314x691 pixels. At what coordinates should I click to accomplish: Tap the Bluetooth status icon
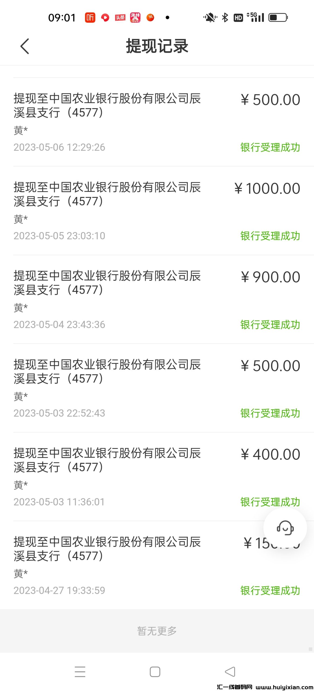pyautogui.click(x=225, y=18)
